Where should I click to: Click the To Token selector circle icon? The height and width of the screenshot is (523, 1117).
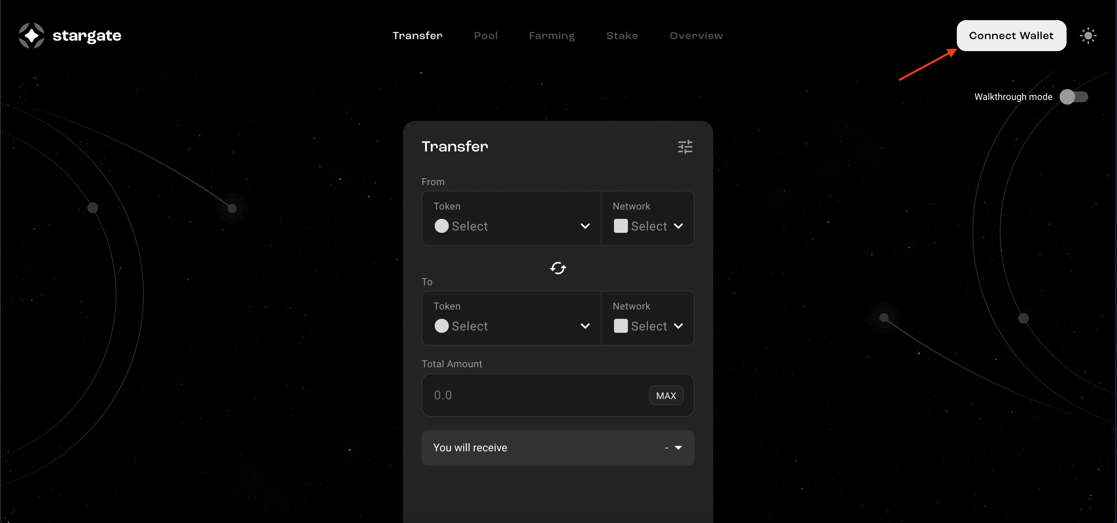[x=440, y=325]
